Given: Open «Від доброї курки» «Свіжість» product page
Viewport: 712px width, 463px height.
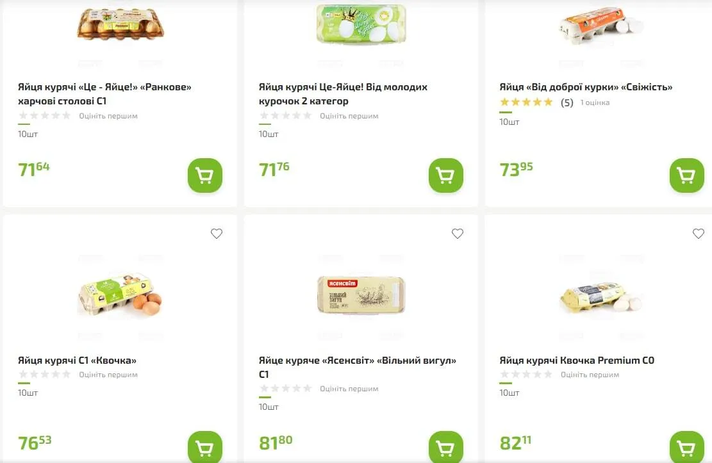Looking at the screenshot, I should pyautogui.click(x=586, y=87).
